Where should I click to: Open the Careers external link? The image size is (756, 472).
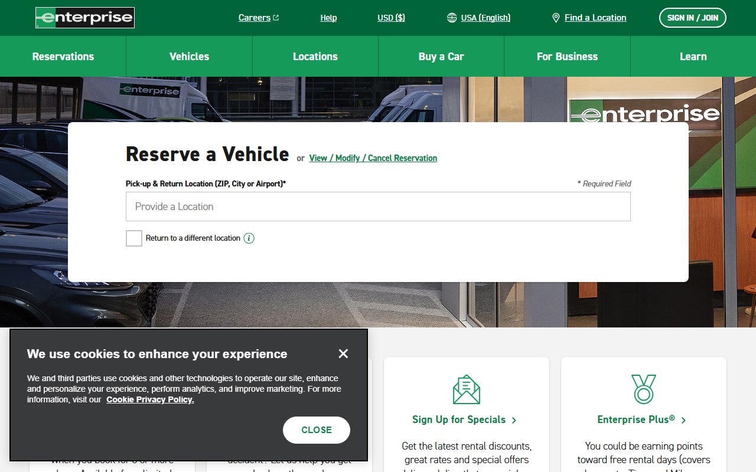[259, 18]
